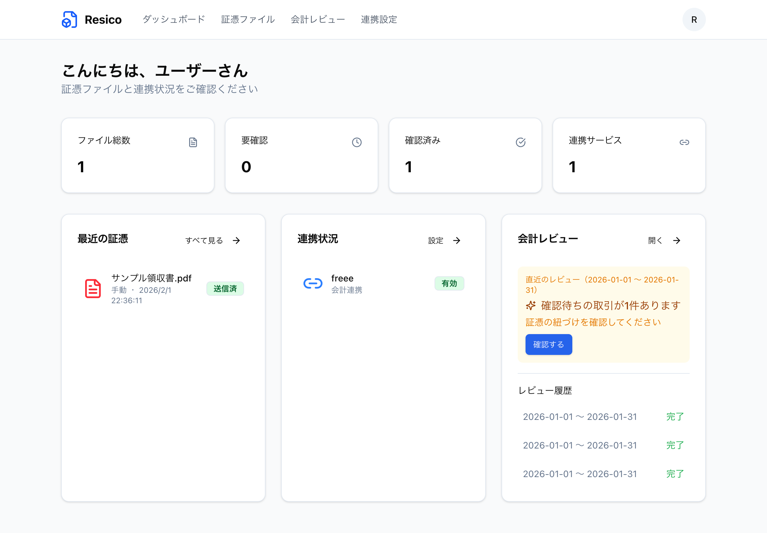Click the Resico logo icon
Viewport: 767px width, 533px height.
point(70,19)
